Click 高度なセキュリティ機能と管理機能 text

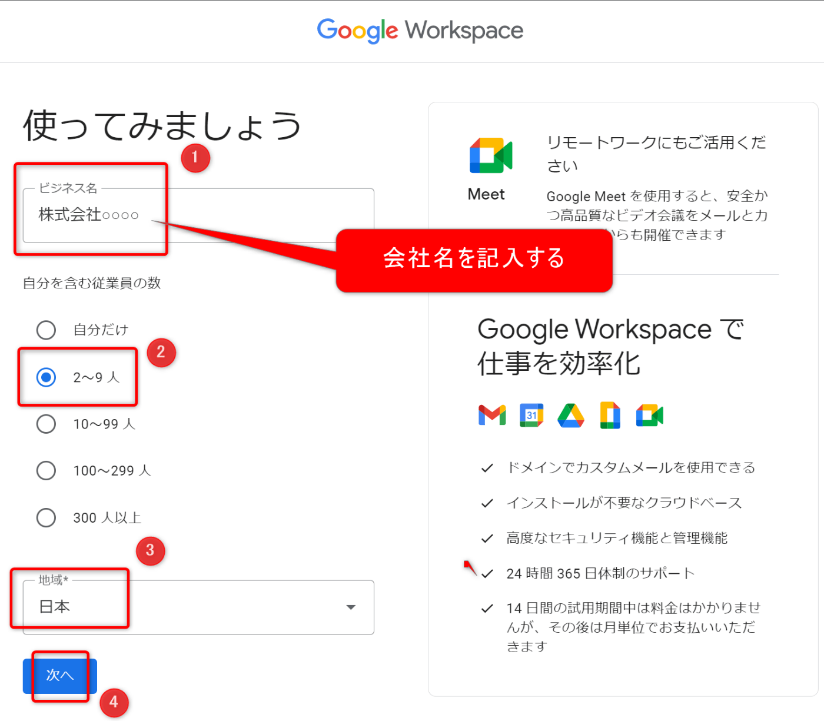617,538
